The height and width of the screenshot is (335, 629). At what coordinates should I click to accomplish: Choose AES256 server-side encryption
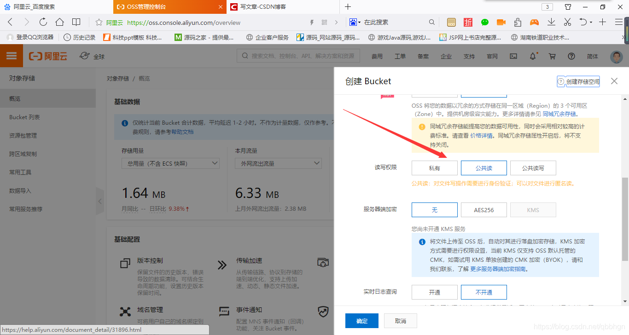pyautogui.click(x=484, y=210)
